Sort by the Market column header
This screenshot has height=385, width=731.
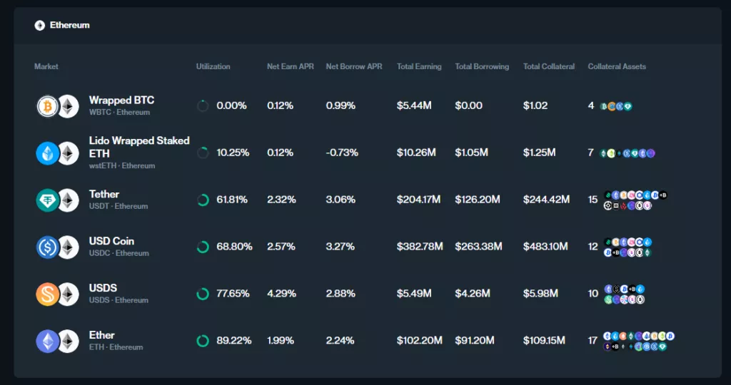tap(46, 66)
